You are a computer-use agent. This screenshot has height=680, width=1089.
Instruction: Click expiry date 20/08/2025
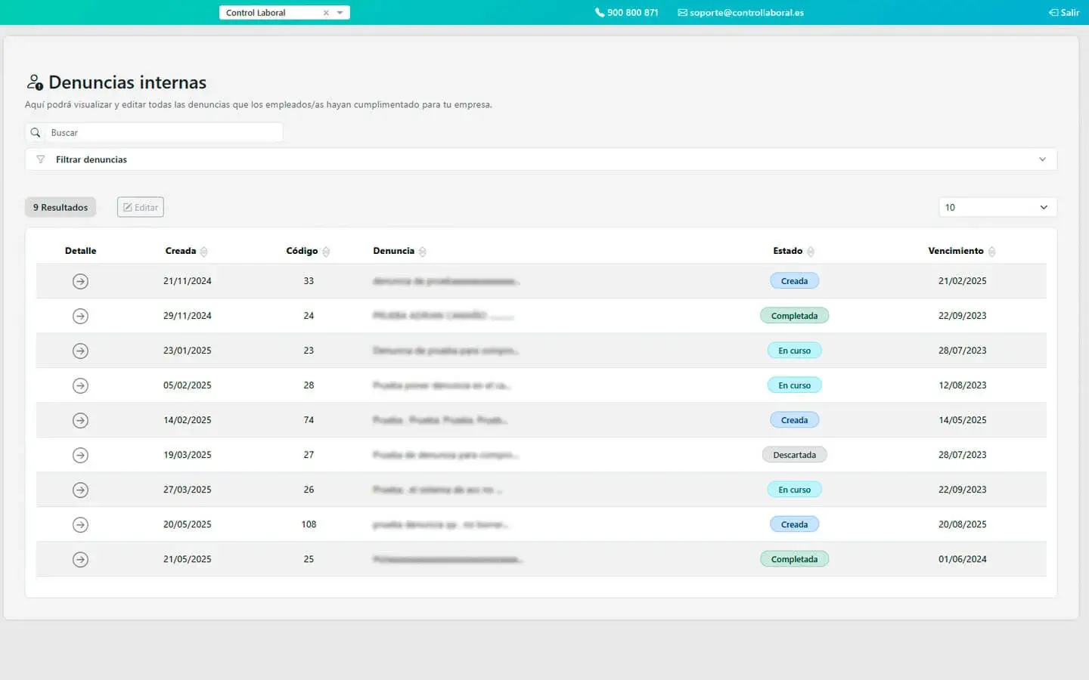963,524
